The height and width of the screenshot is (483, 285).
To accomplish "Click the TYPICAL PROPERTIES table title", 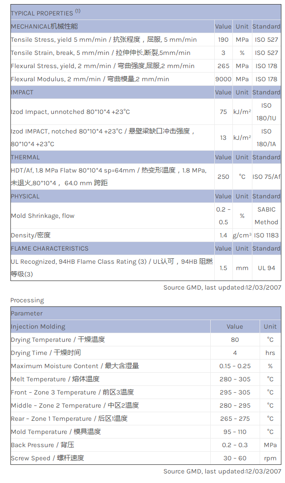I will point(42,13).
